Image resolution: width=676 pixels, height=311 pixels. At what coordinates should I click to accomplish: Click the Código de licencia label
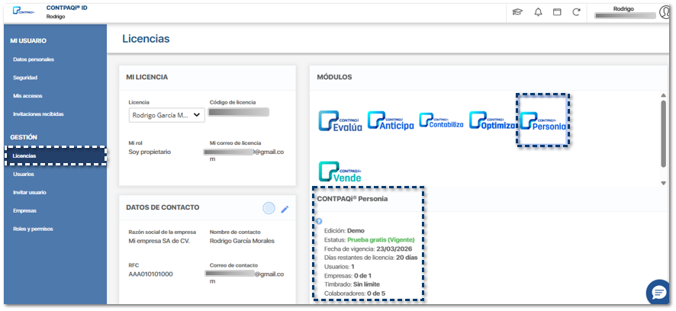[233, 102]
